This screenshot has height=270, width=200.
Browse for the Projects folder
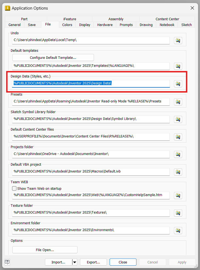[x=178, y=154]
